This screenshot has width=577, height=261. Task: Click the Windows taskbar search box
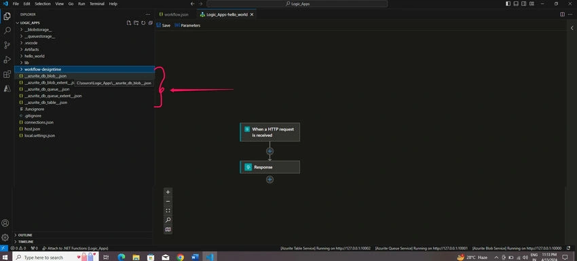click(x=56, y=257)
